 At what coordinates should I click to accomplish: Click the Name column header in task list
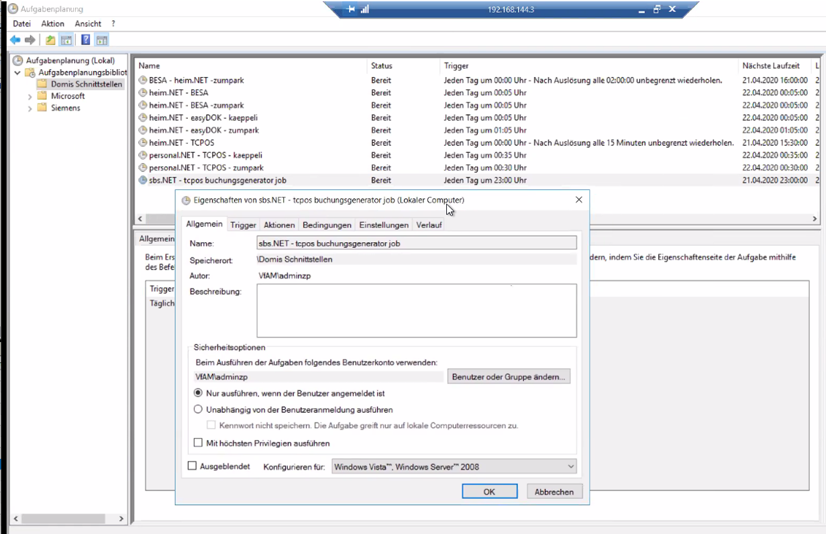(x=251, y=66)
